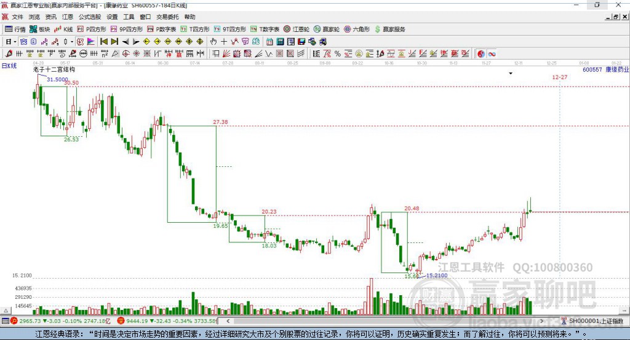Open the 行情 quotes view

(15, 29)
